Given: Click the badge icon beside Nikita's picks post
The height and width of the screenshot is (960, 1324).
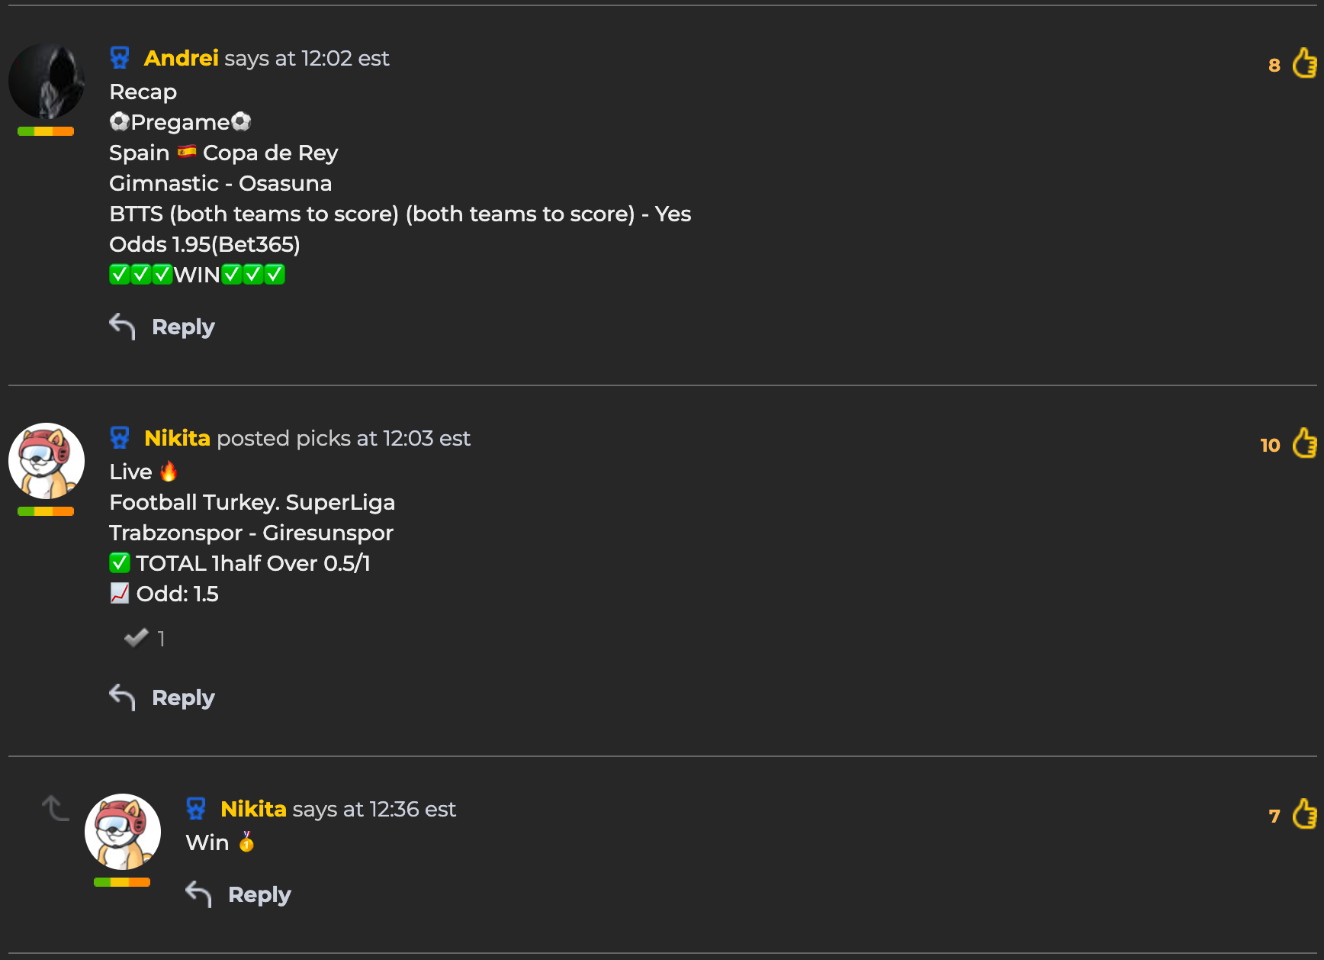Looking at the screenshot, I should pos(120,437).
